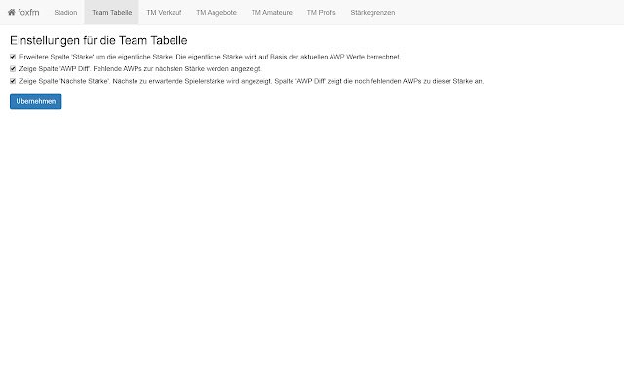
Task: Toggle 'Zeige Spalte Nächste Stärke' checkbox
Action: [x=13, y=81]
